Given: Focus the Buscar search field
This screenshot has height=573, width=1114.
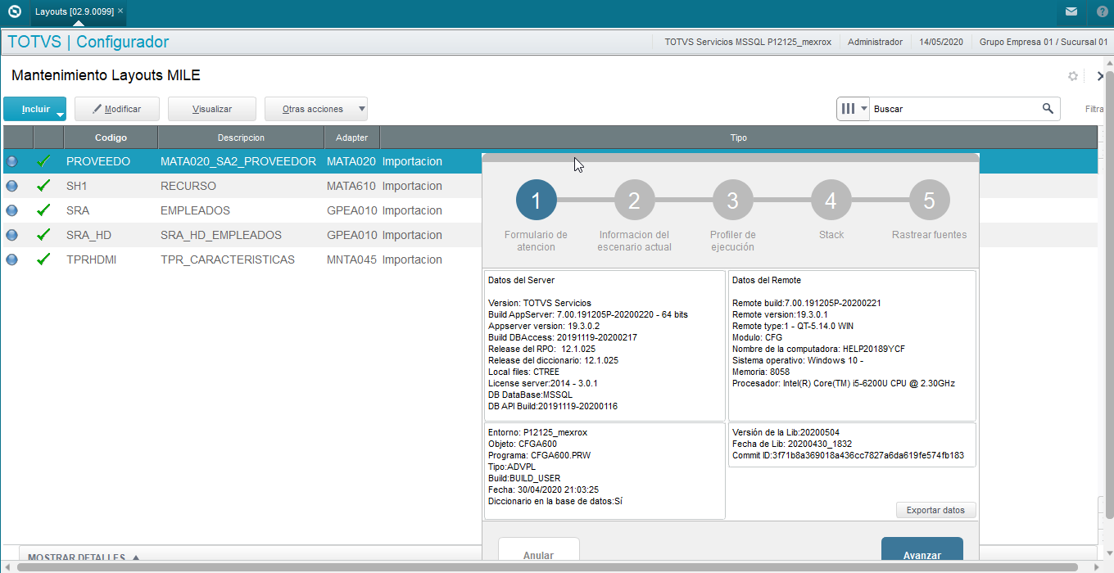Looking at the screenshot, I should 954,109.
